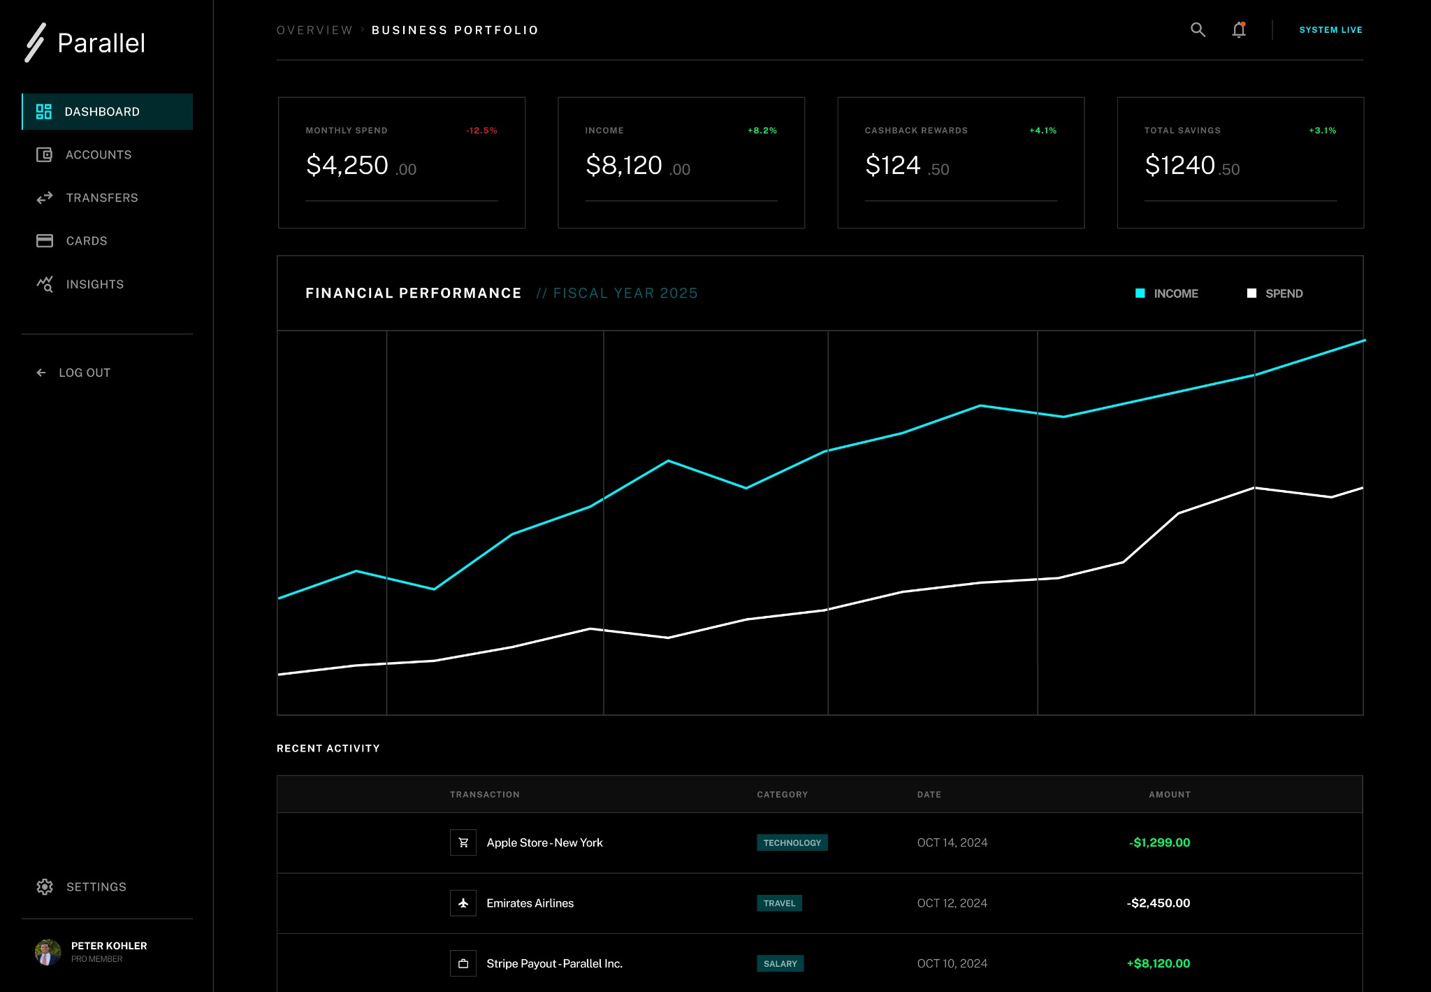Click the cart icon beside Apple Store
Screen dimensions: 1431x992
pyautogui.click(x=463, y=842)
